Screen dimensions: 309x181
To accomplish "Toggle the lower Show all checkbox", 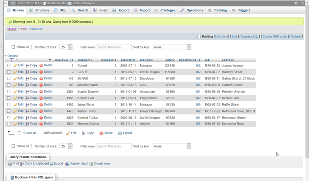I will tap(13, 146).
